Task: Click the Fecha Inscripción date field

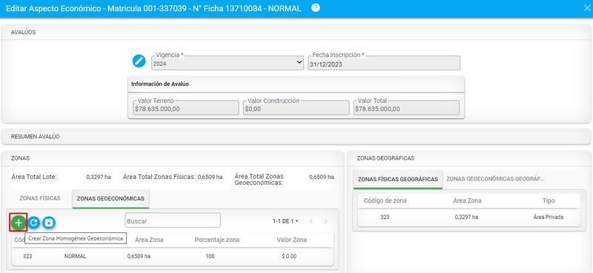Action: 384,64
